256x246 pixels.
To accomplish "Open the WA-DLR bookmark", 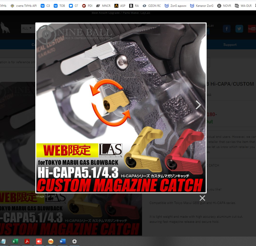I will pos(243,6).
